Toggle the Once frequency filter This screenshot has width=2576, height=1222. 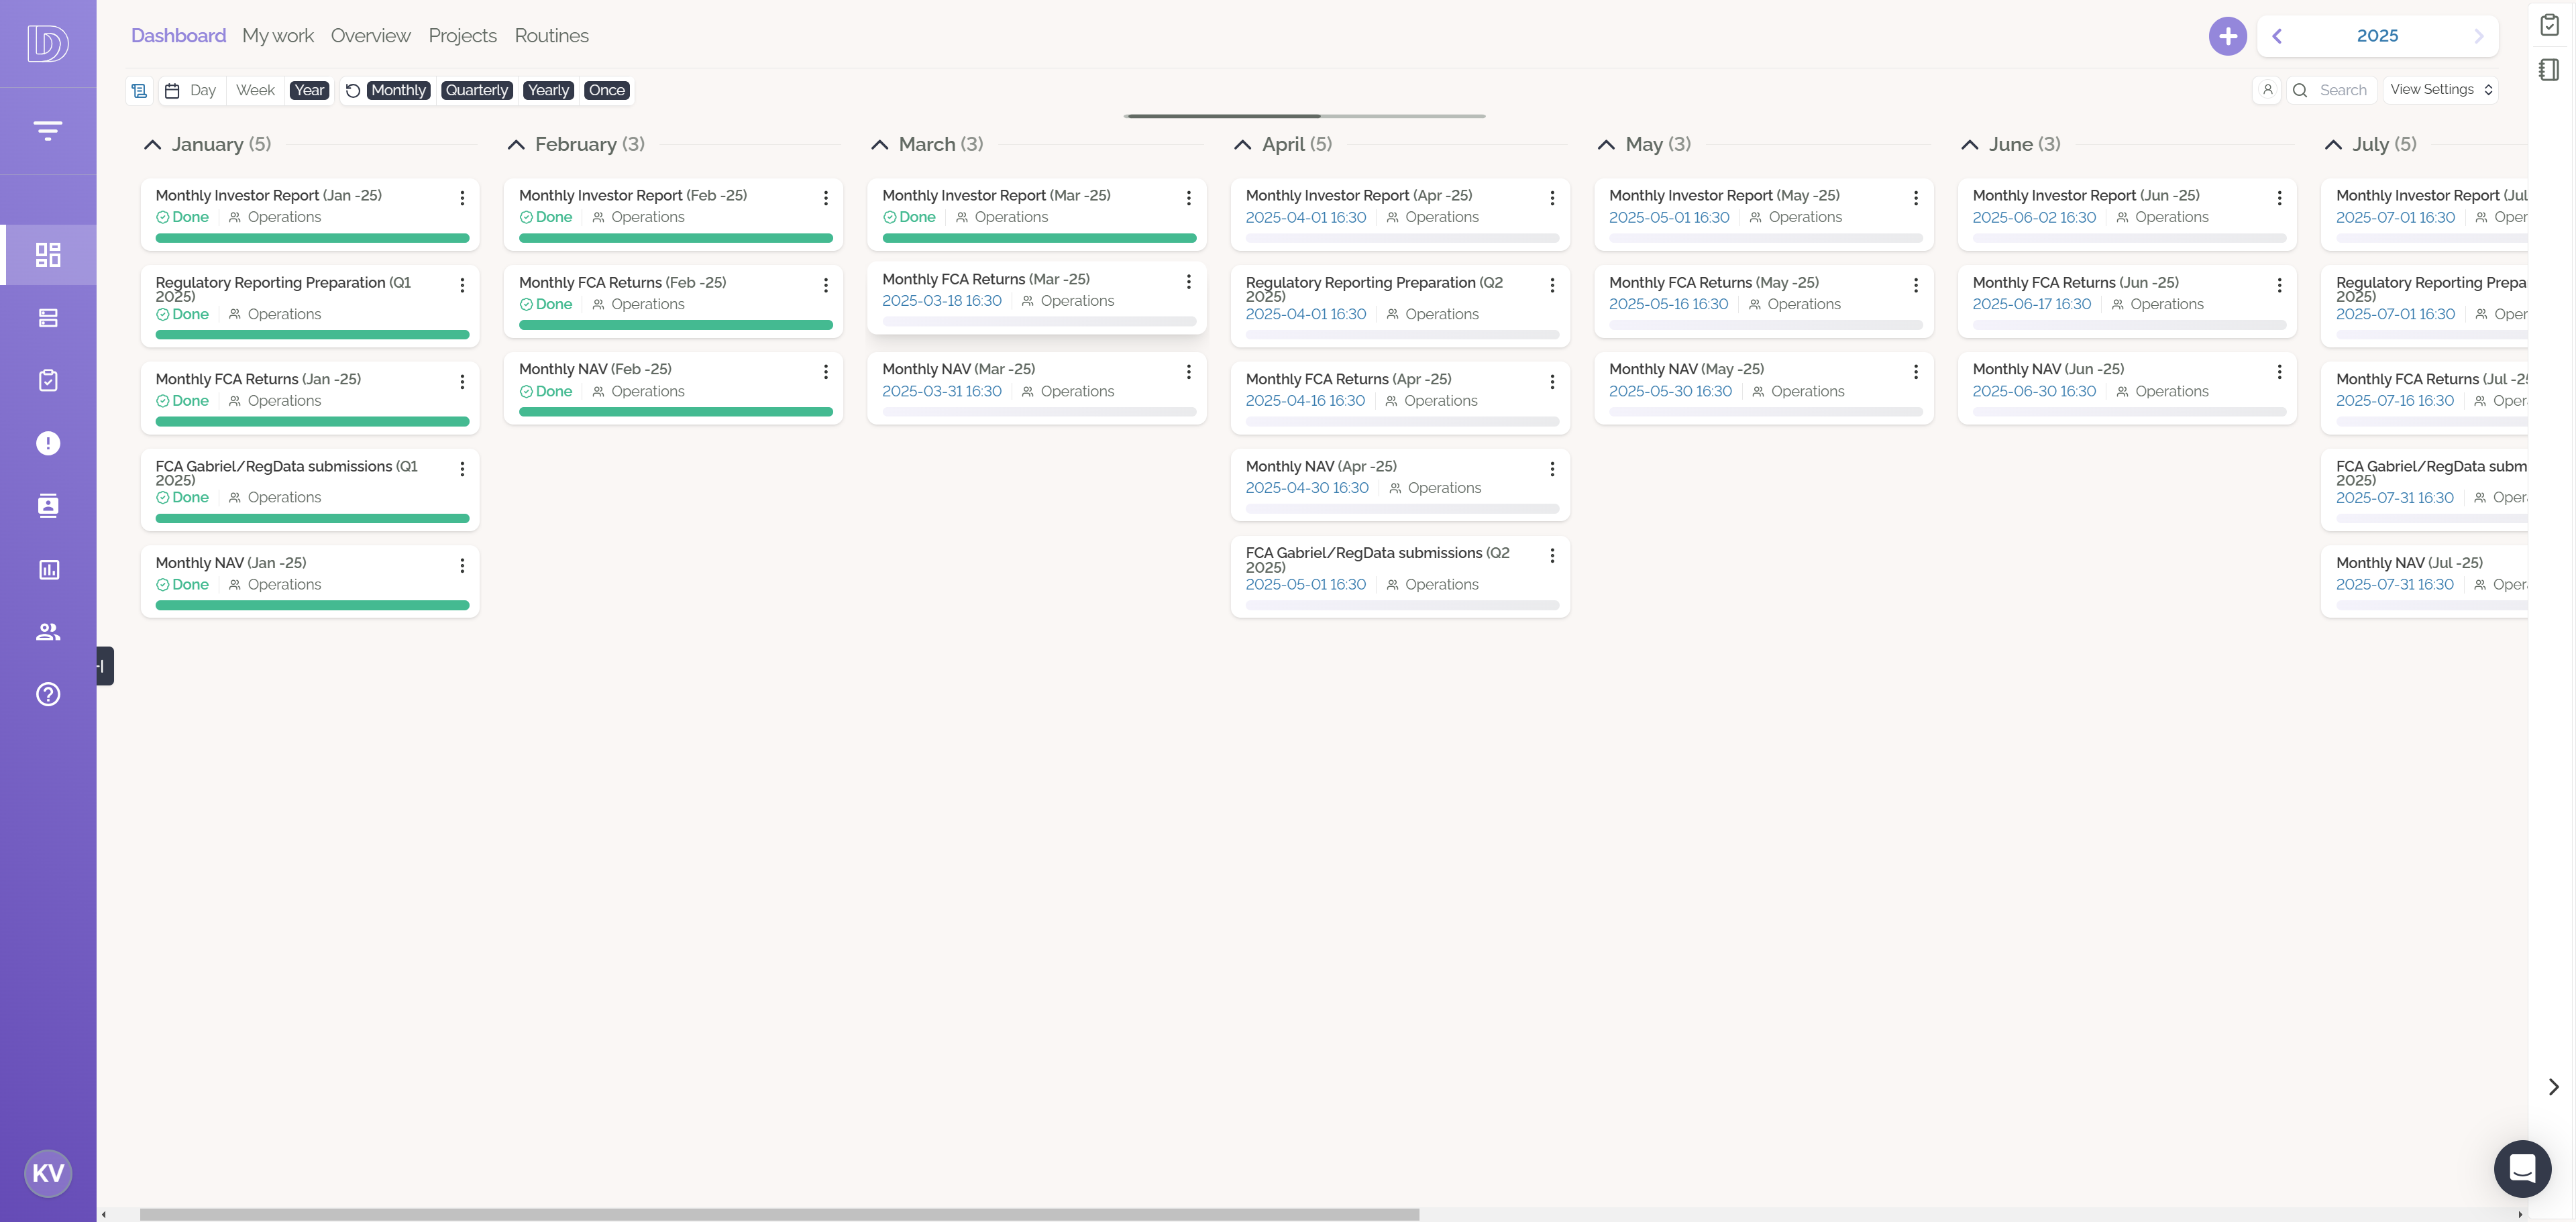(x=607, y=90)
